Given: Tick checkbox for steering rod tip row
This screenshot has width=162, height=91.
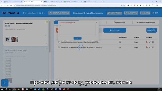Looking at the screenshot, I should coord(59,47).
